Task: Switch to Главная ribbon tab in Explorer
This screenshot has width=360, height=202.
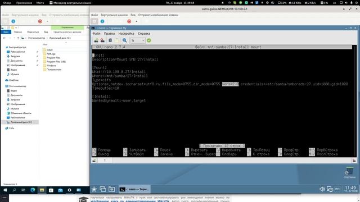Action: [x=17, y=32]
